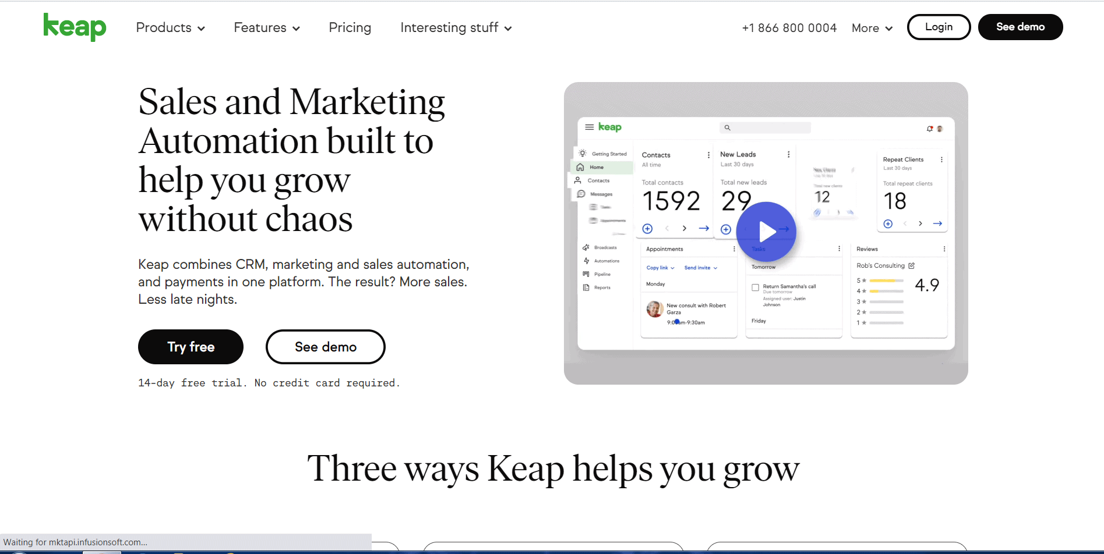This screenshot has width=1104, height=554.
Task: Select Messages in the preview sidebar
Action: point(595,194)
